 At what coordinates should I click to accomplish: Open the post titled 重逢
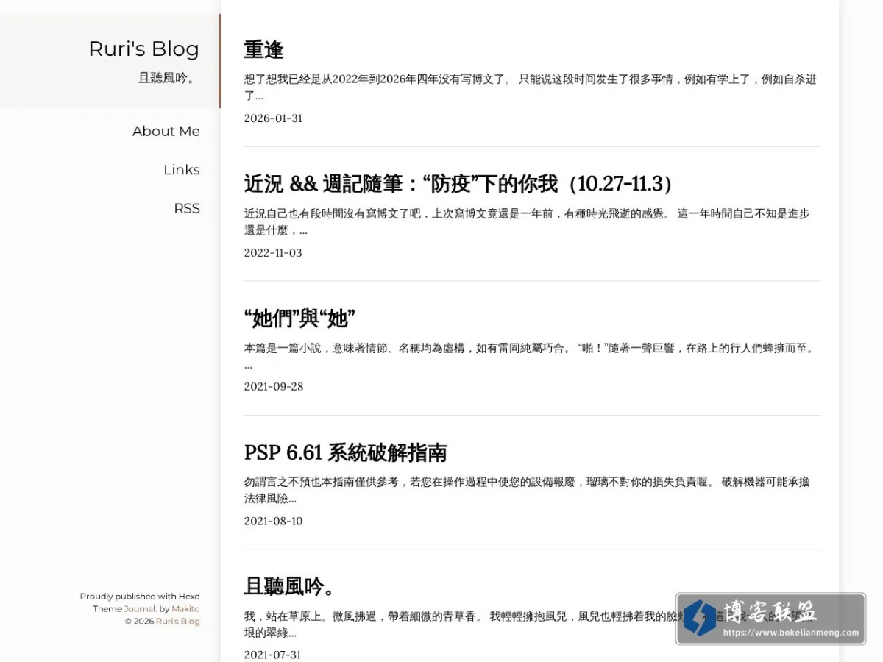263,49
